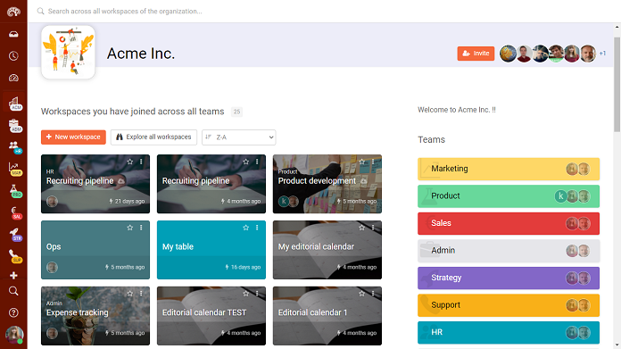Click the sidebar search magnifier icon
The image size is (621, 349).
tap(13, 291)
